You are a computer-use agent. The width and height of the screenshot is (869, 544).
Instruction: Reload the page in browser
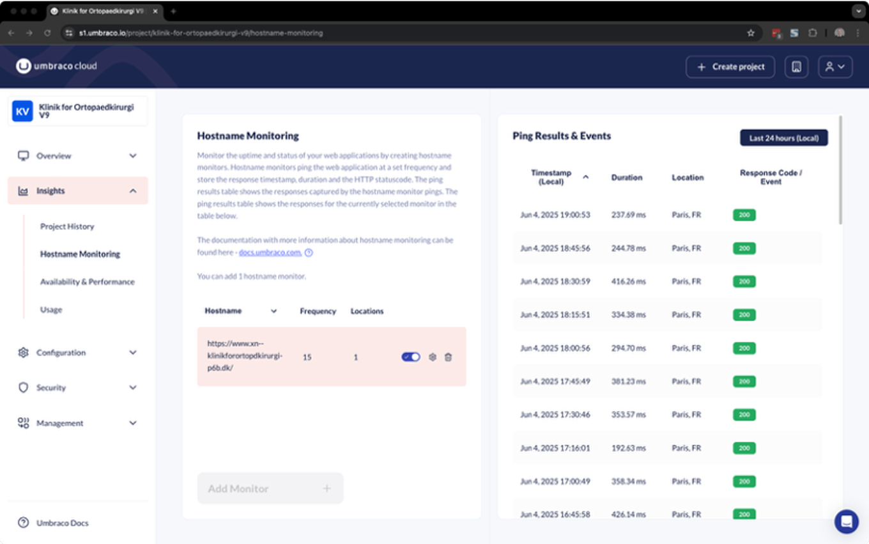tap(47, 33)
